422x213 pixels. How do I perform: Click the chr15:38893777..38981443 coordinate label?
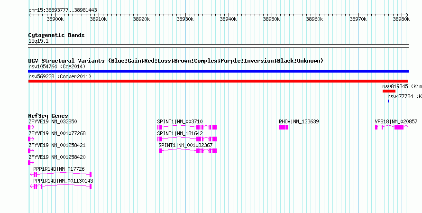coord(63,10)
